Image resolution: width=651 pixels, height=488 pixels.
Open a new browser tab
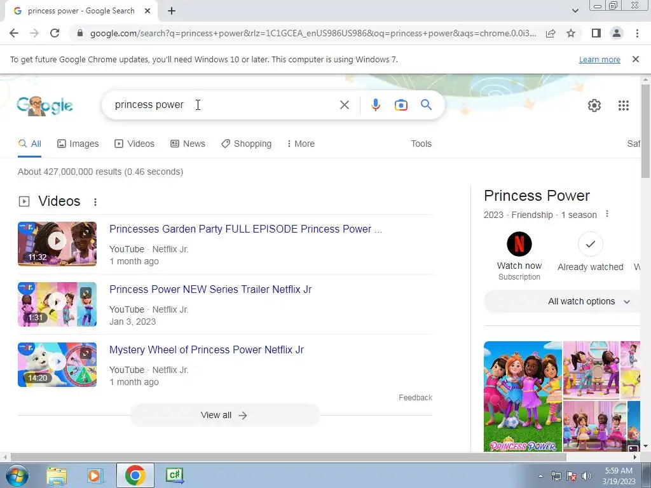coord(172,11)
